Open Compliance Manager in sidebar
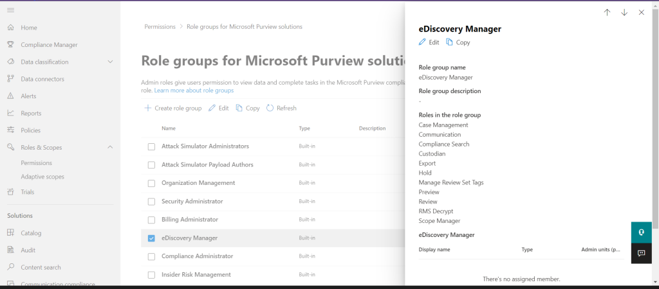 point(49,44)
